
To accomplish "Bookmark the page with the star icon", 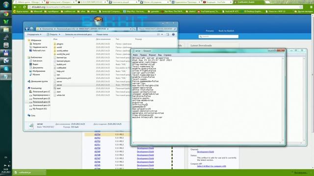I will [301, 7].
